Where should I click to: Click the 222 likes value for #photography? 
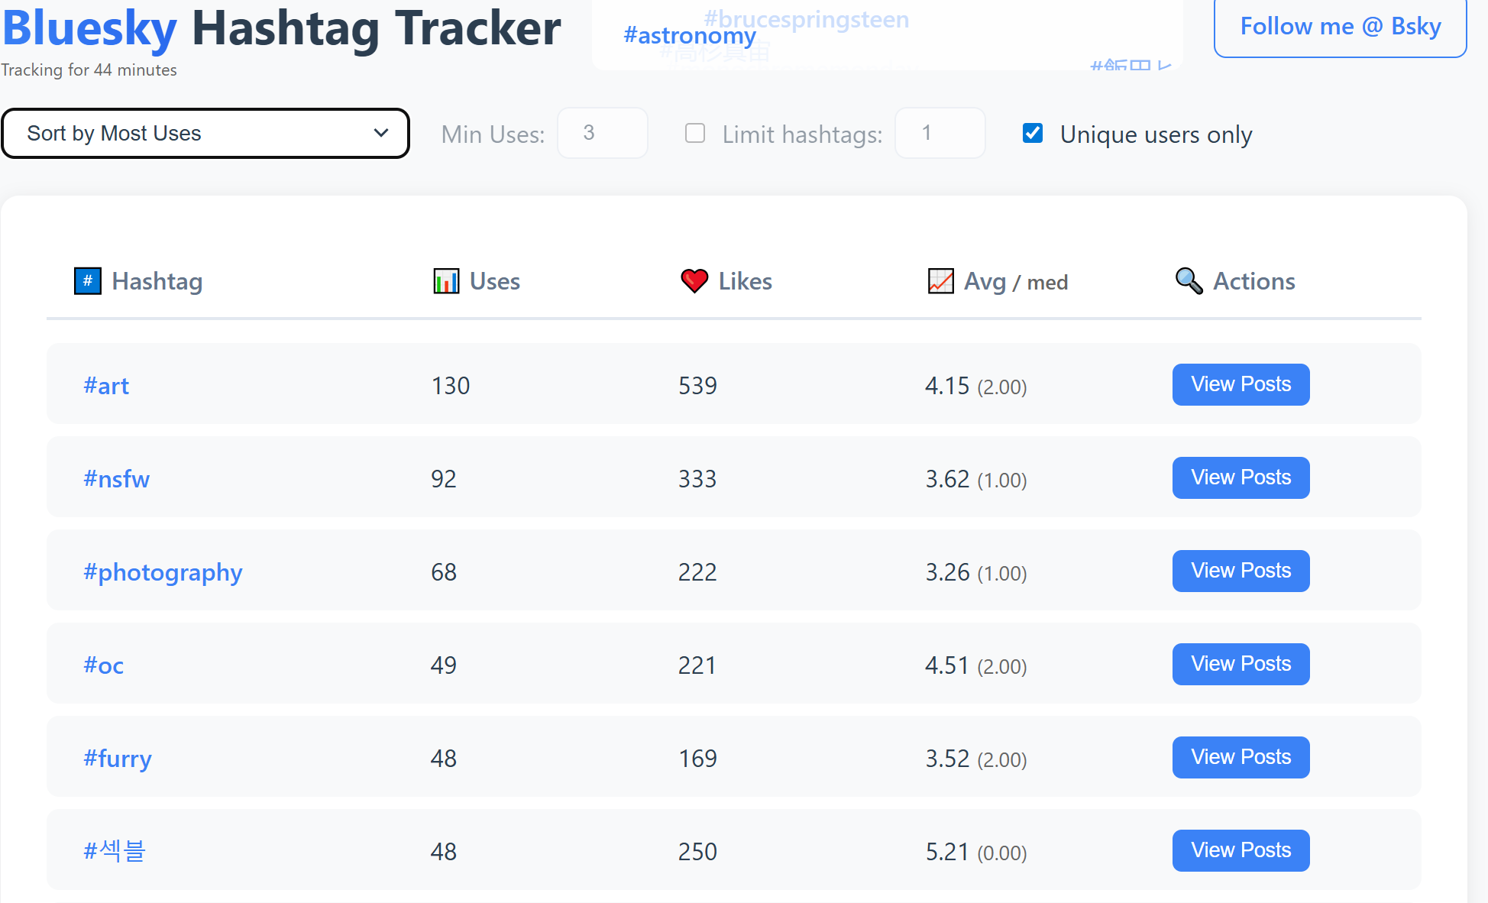pyautogui.click(x=697, y=572)
